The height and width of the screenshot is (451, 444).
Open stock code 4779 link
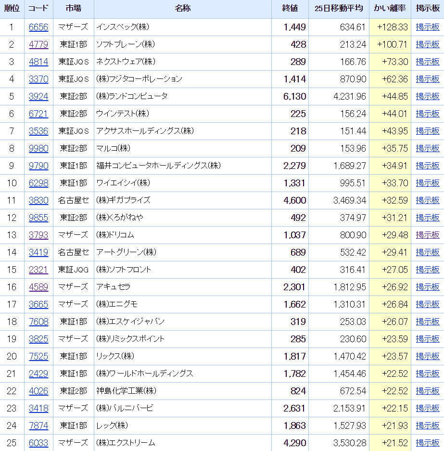pyautogui.click(x=38, y=44)
